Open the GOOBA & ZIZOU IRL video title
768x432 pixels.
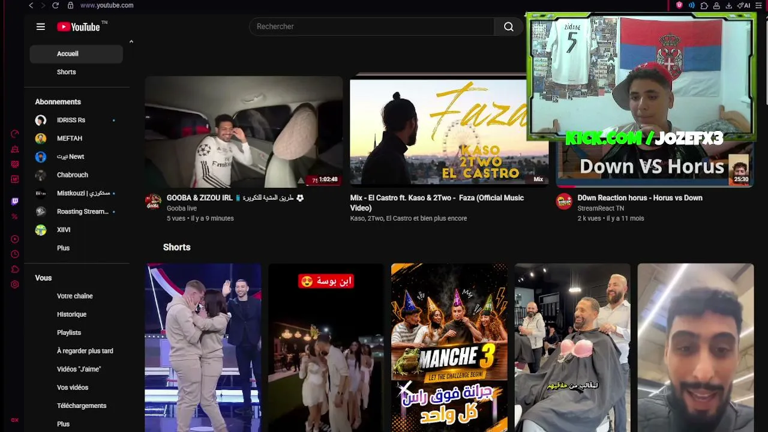pos(235,198)
